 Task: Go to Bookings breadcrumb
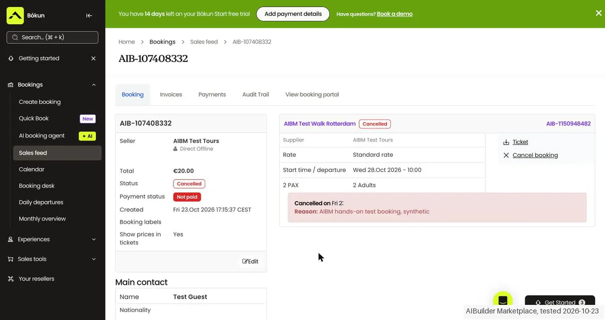click(162, 42)
